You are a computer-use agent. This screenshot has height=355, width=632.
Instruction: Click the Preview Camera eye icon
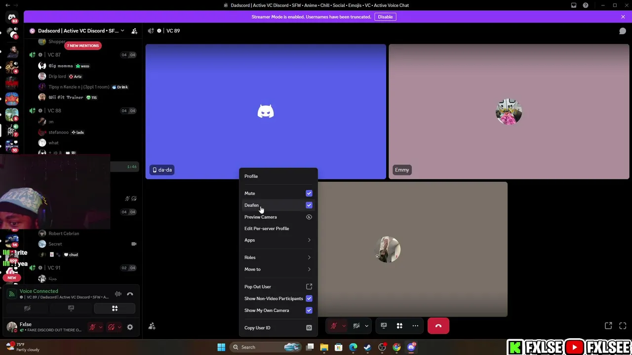click(309, 217)
